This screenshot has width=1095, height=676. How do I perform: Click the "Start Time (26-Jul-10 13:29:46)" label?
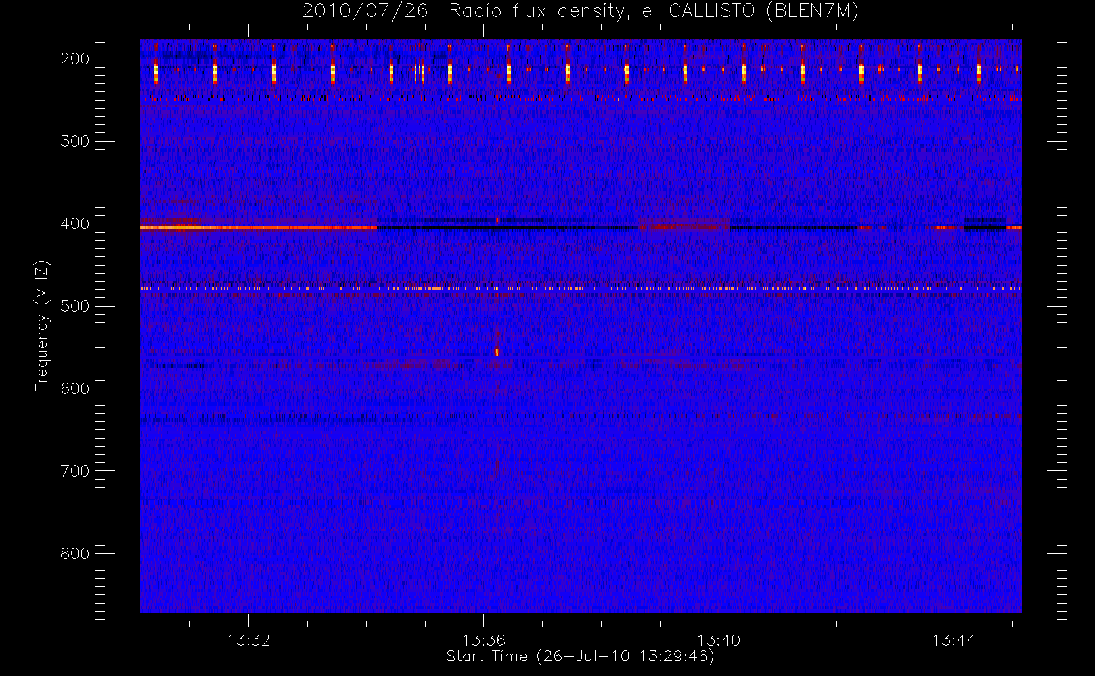[x=581, y=656]
